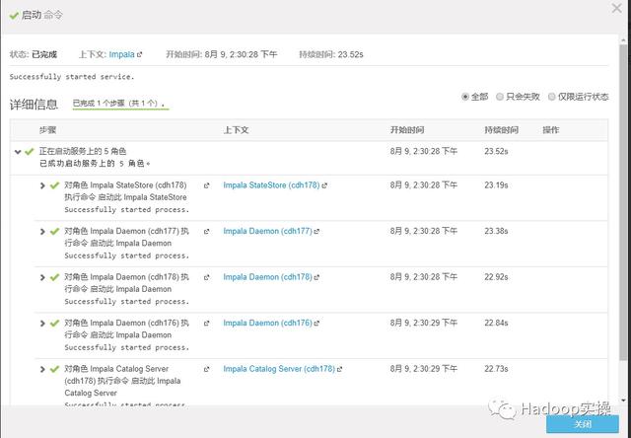Viewport: 631px width, 438px height.
Task: Click external icon after Impala Daemon (cdh177) link
Action: 316,232
